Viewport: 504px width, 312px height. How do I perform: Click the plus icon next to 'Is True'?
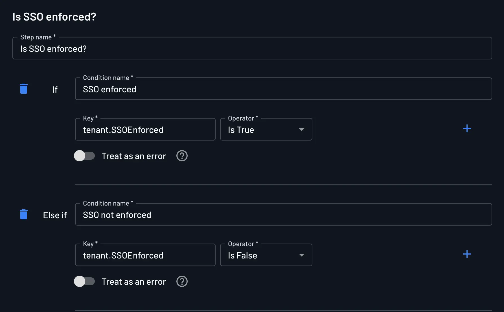click(x=467, y=129)
